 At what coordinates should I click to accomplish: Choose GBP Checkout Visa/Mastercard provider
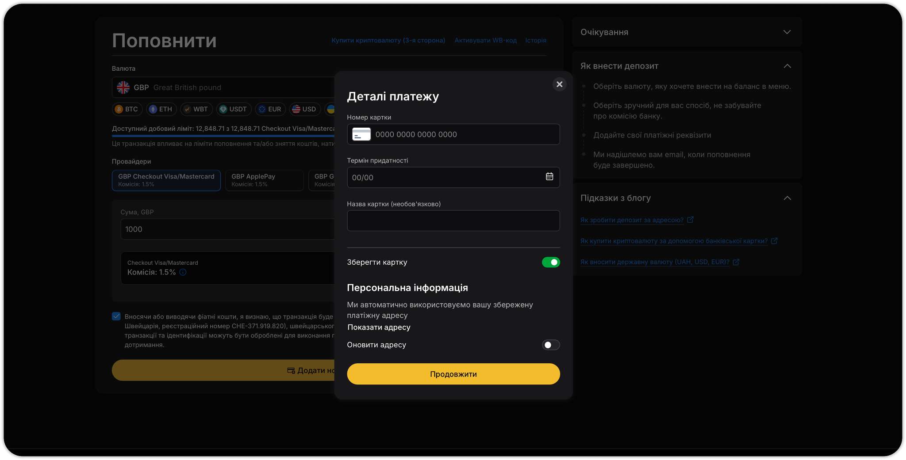pos(166,180)
